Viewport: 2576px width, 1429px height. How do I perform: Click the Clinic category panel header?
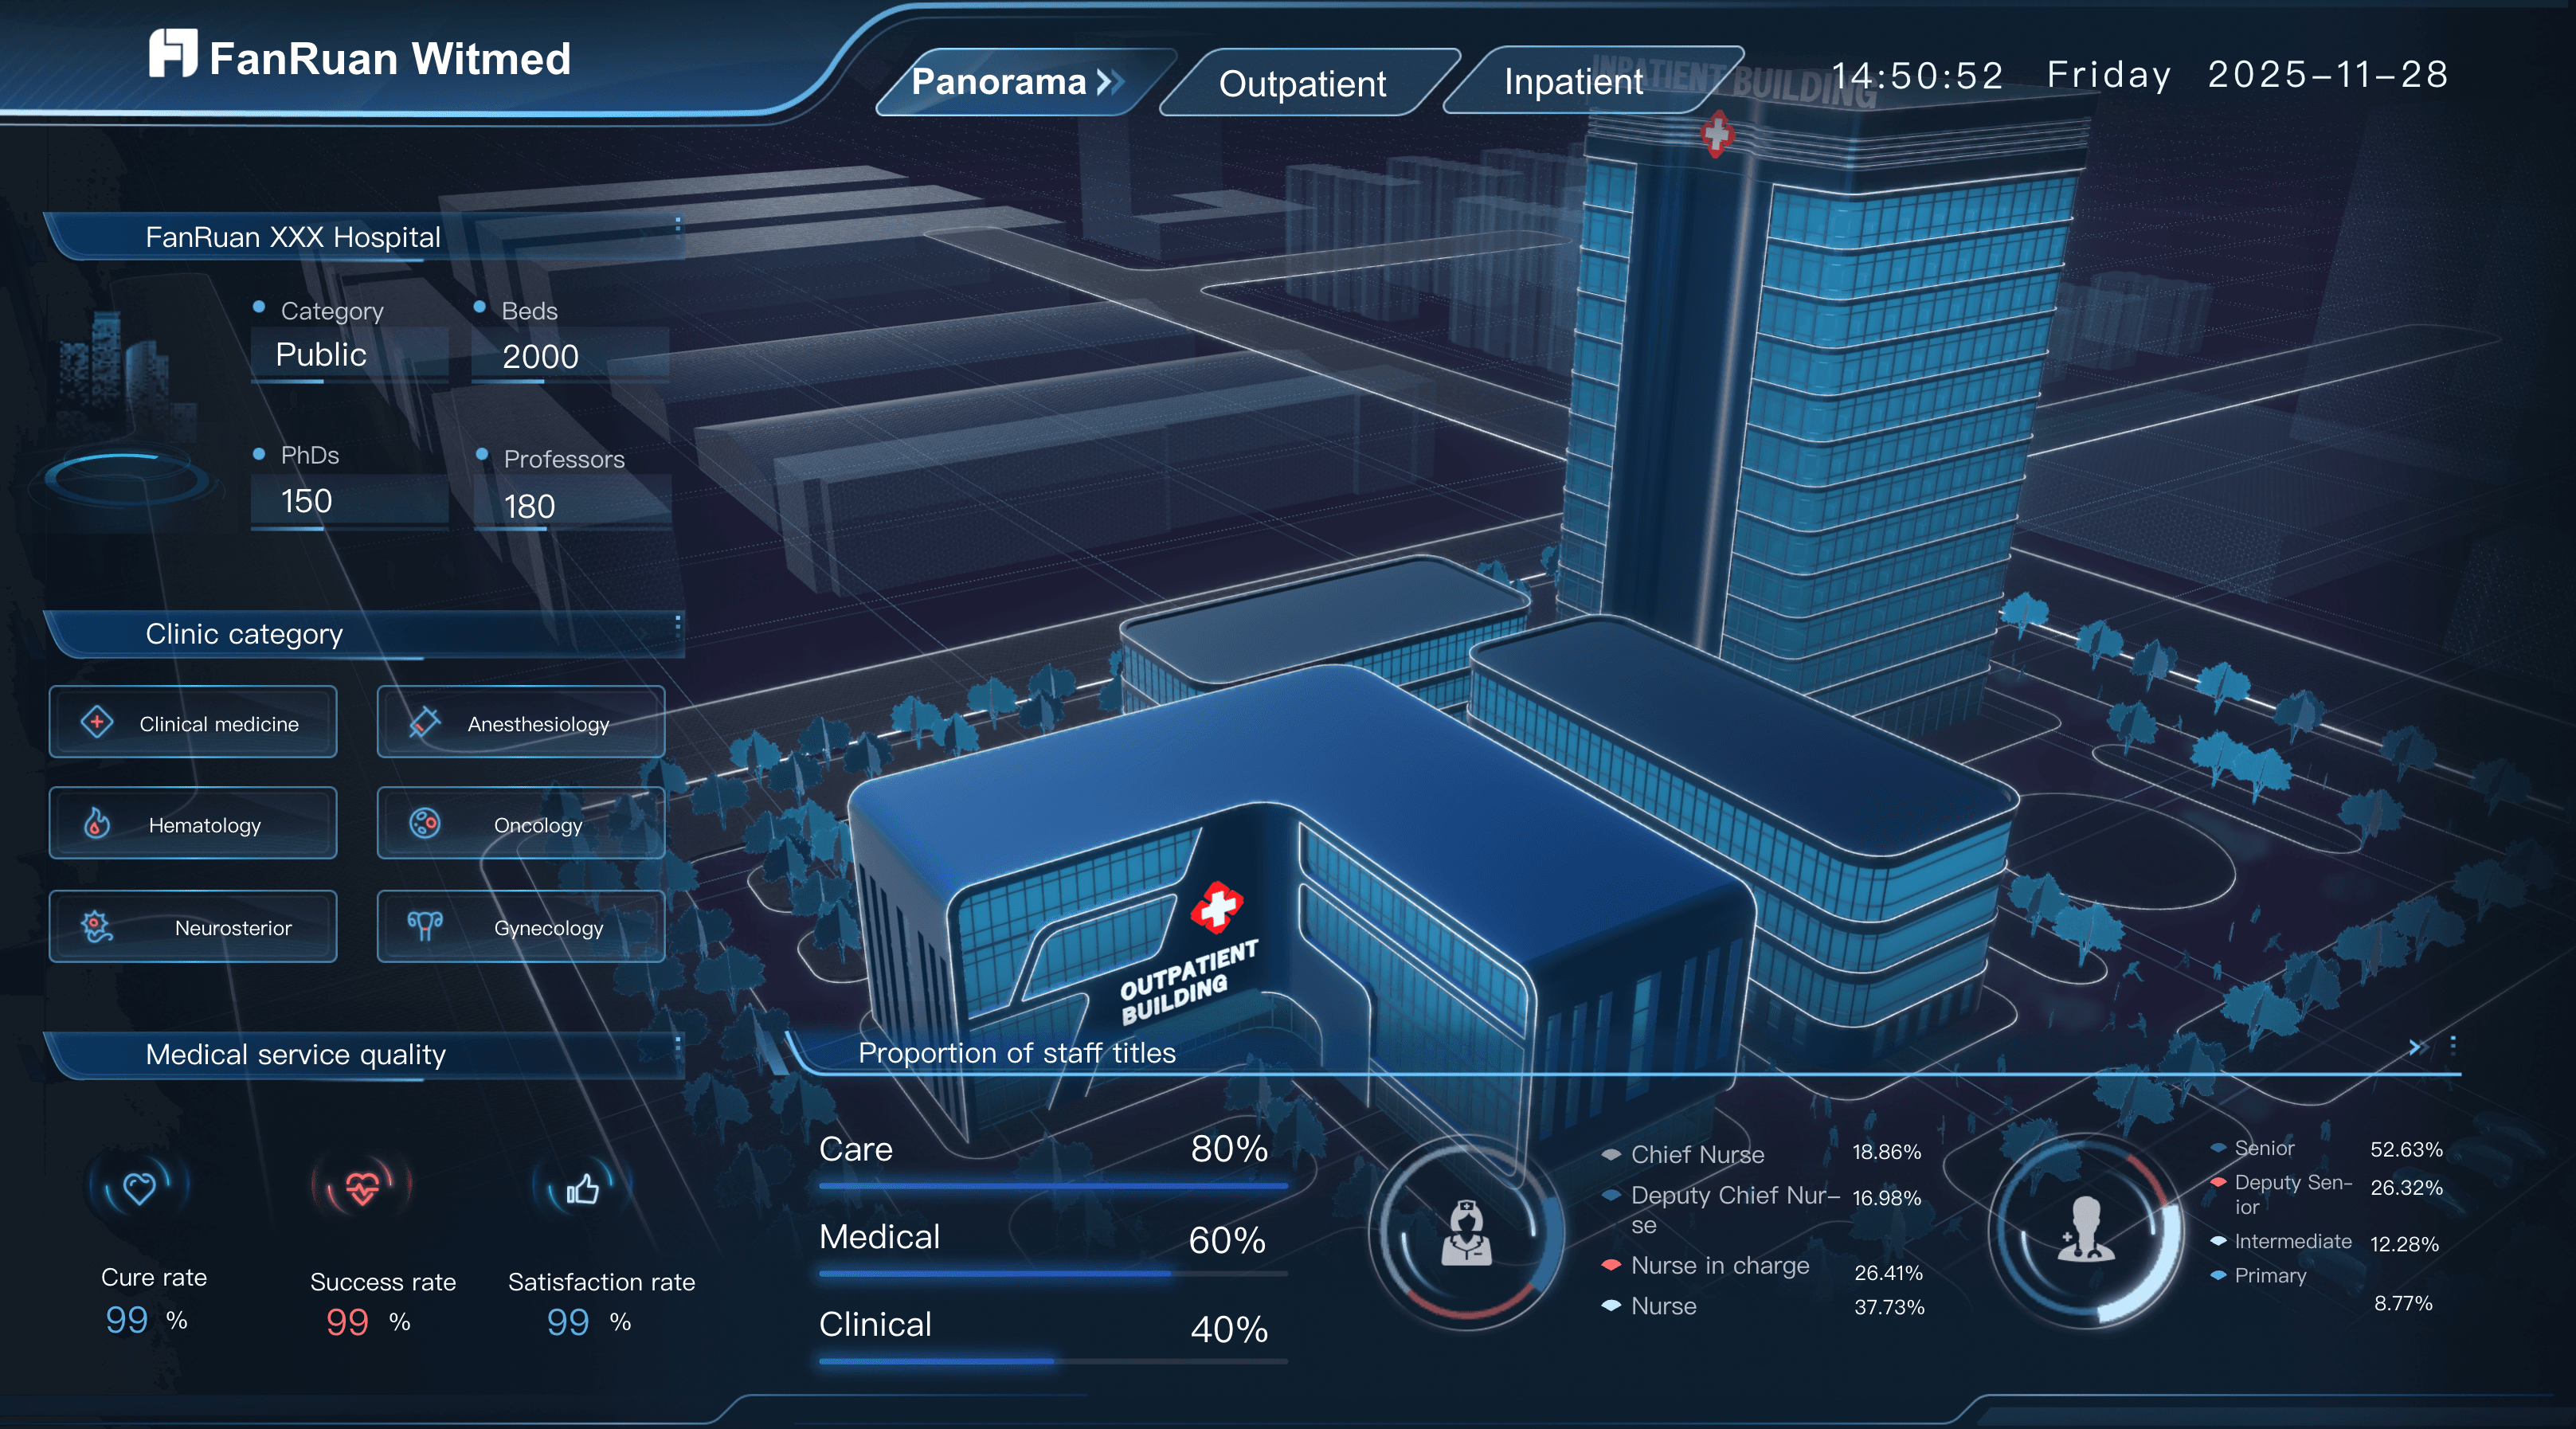(365, 634)
